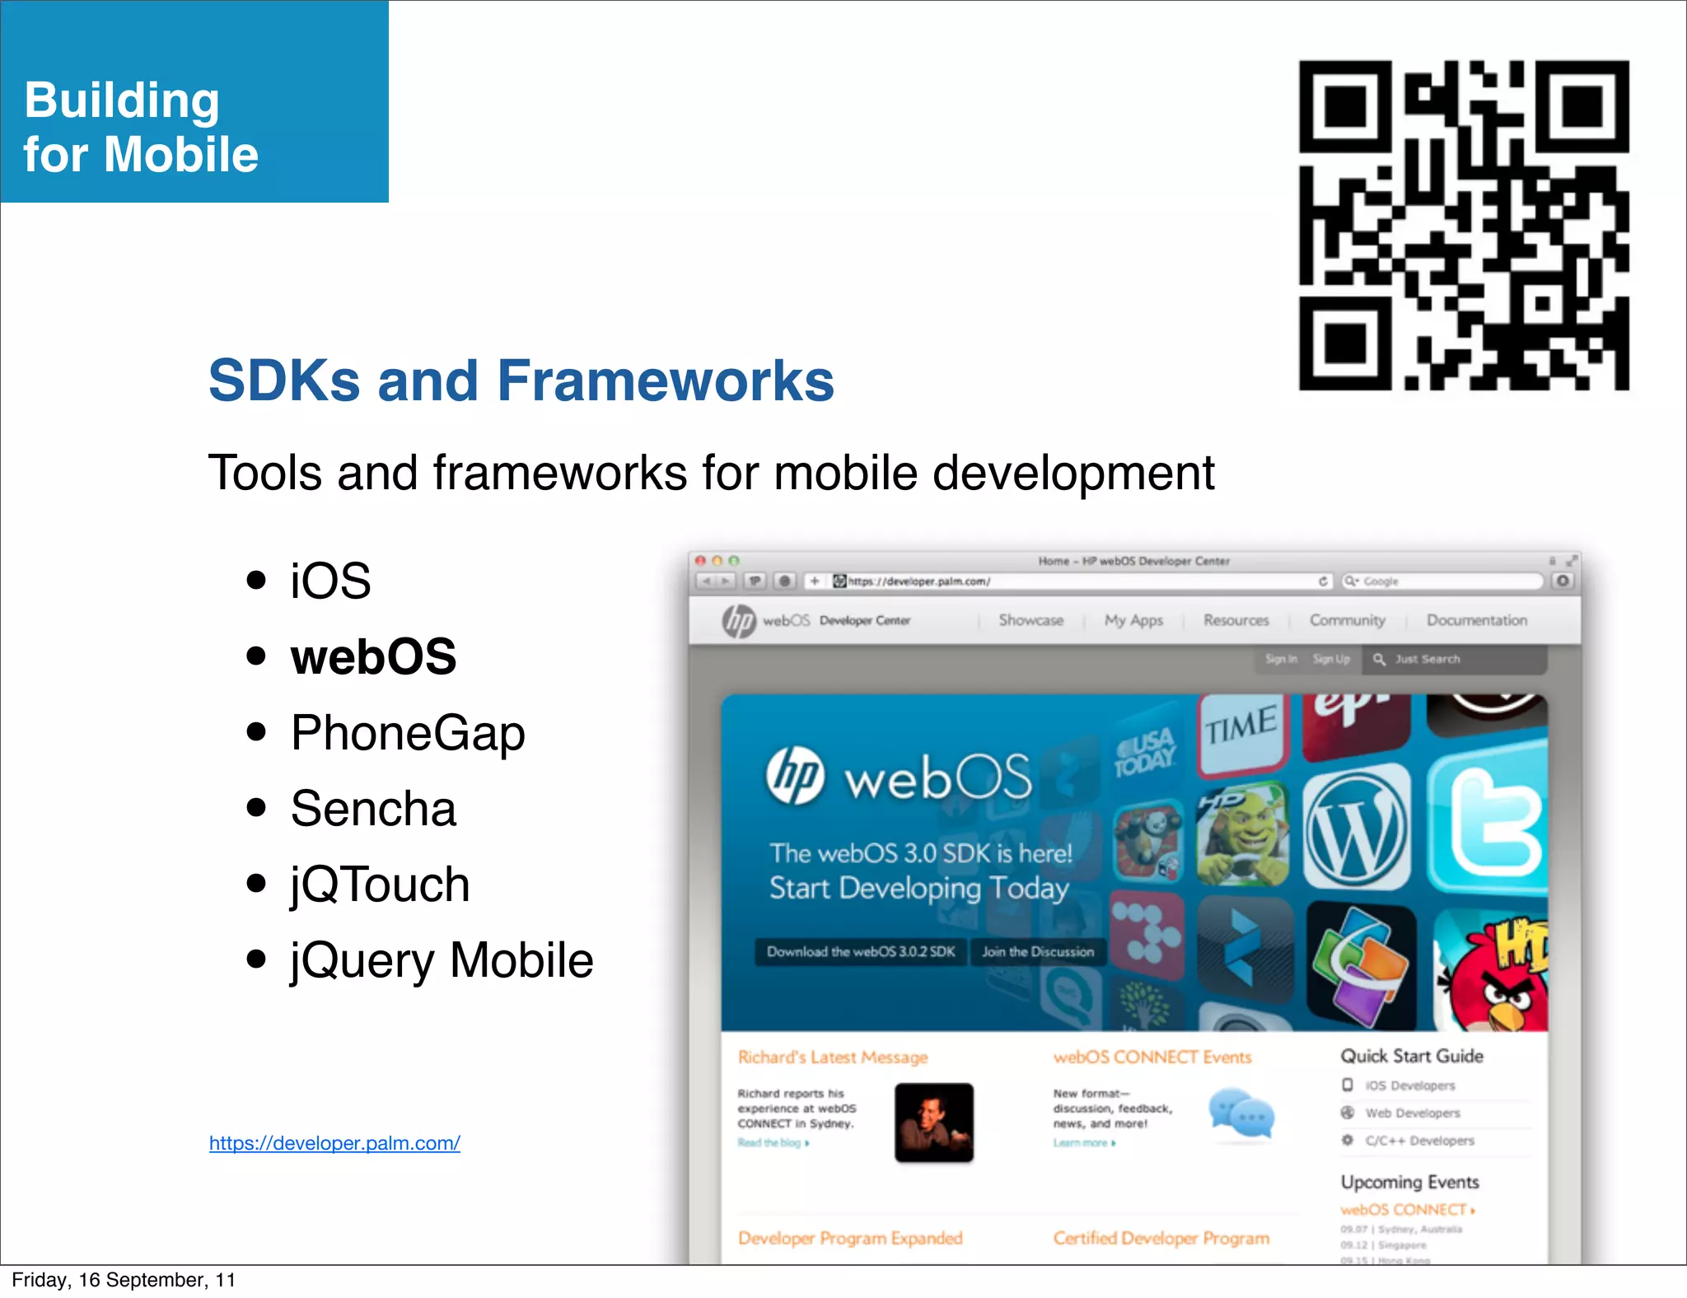Click the HP logo in site header
This screenshot has height=1298, width=1687.
tap(739, 621)
